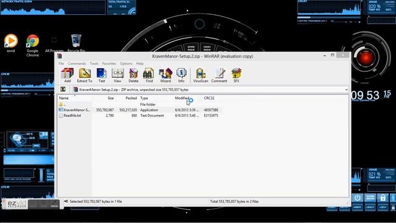Image resolution: width=396 pixels, height=223 pixels.
Task: Click the 'Application' type cell
Action: tap(149, 110)
